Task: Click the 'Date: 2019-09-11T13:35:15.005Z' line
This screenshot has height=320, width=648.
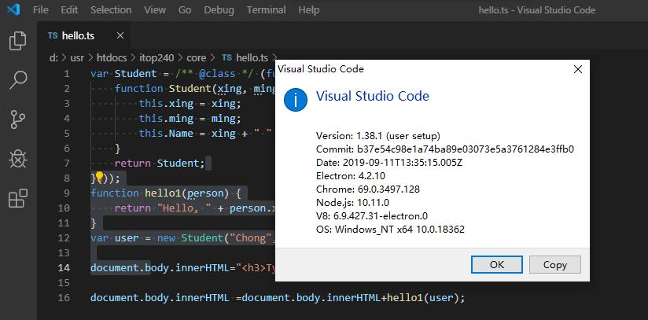Action: [x=389, y=163]
